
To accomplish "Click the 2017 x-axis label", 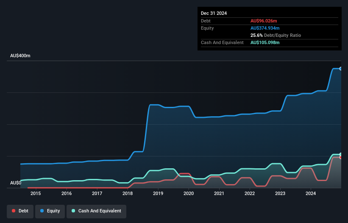I will point(97,193).
